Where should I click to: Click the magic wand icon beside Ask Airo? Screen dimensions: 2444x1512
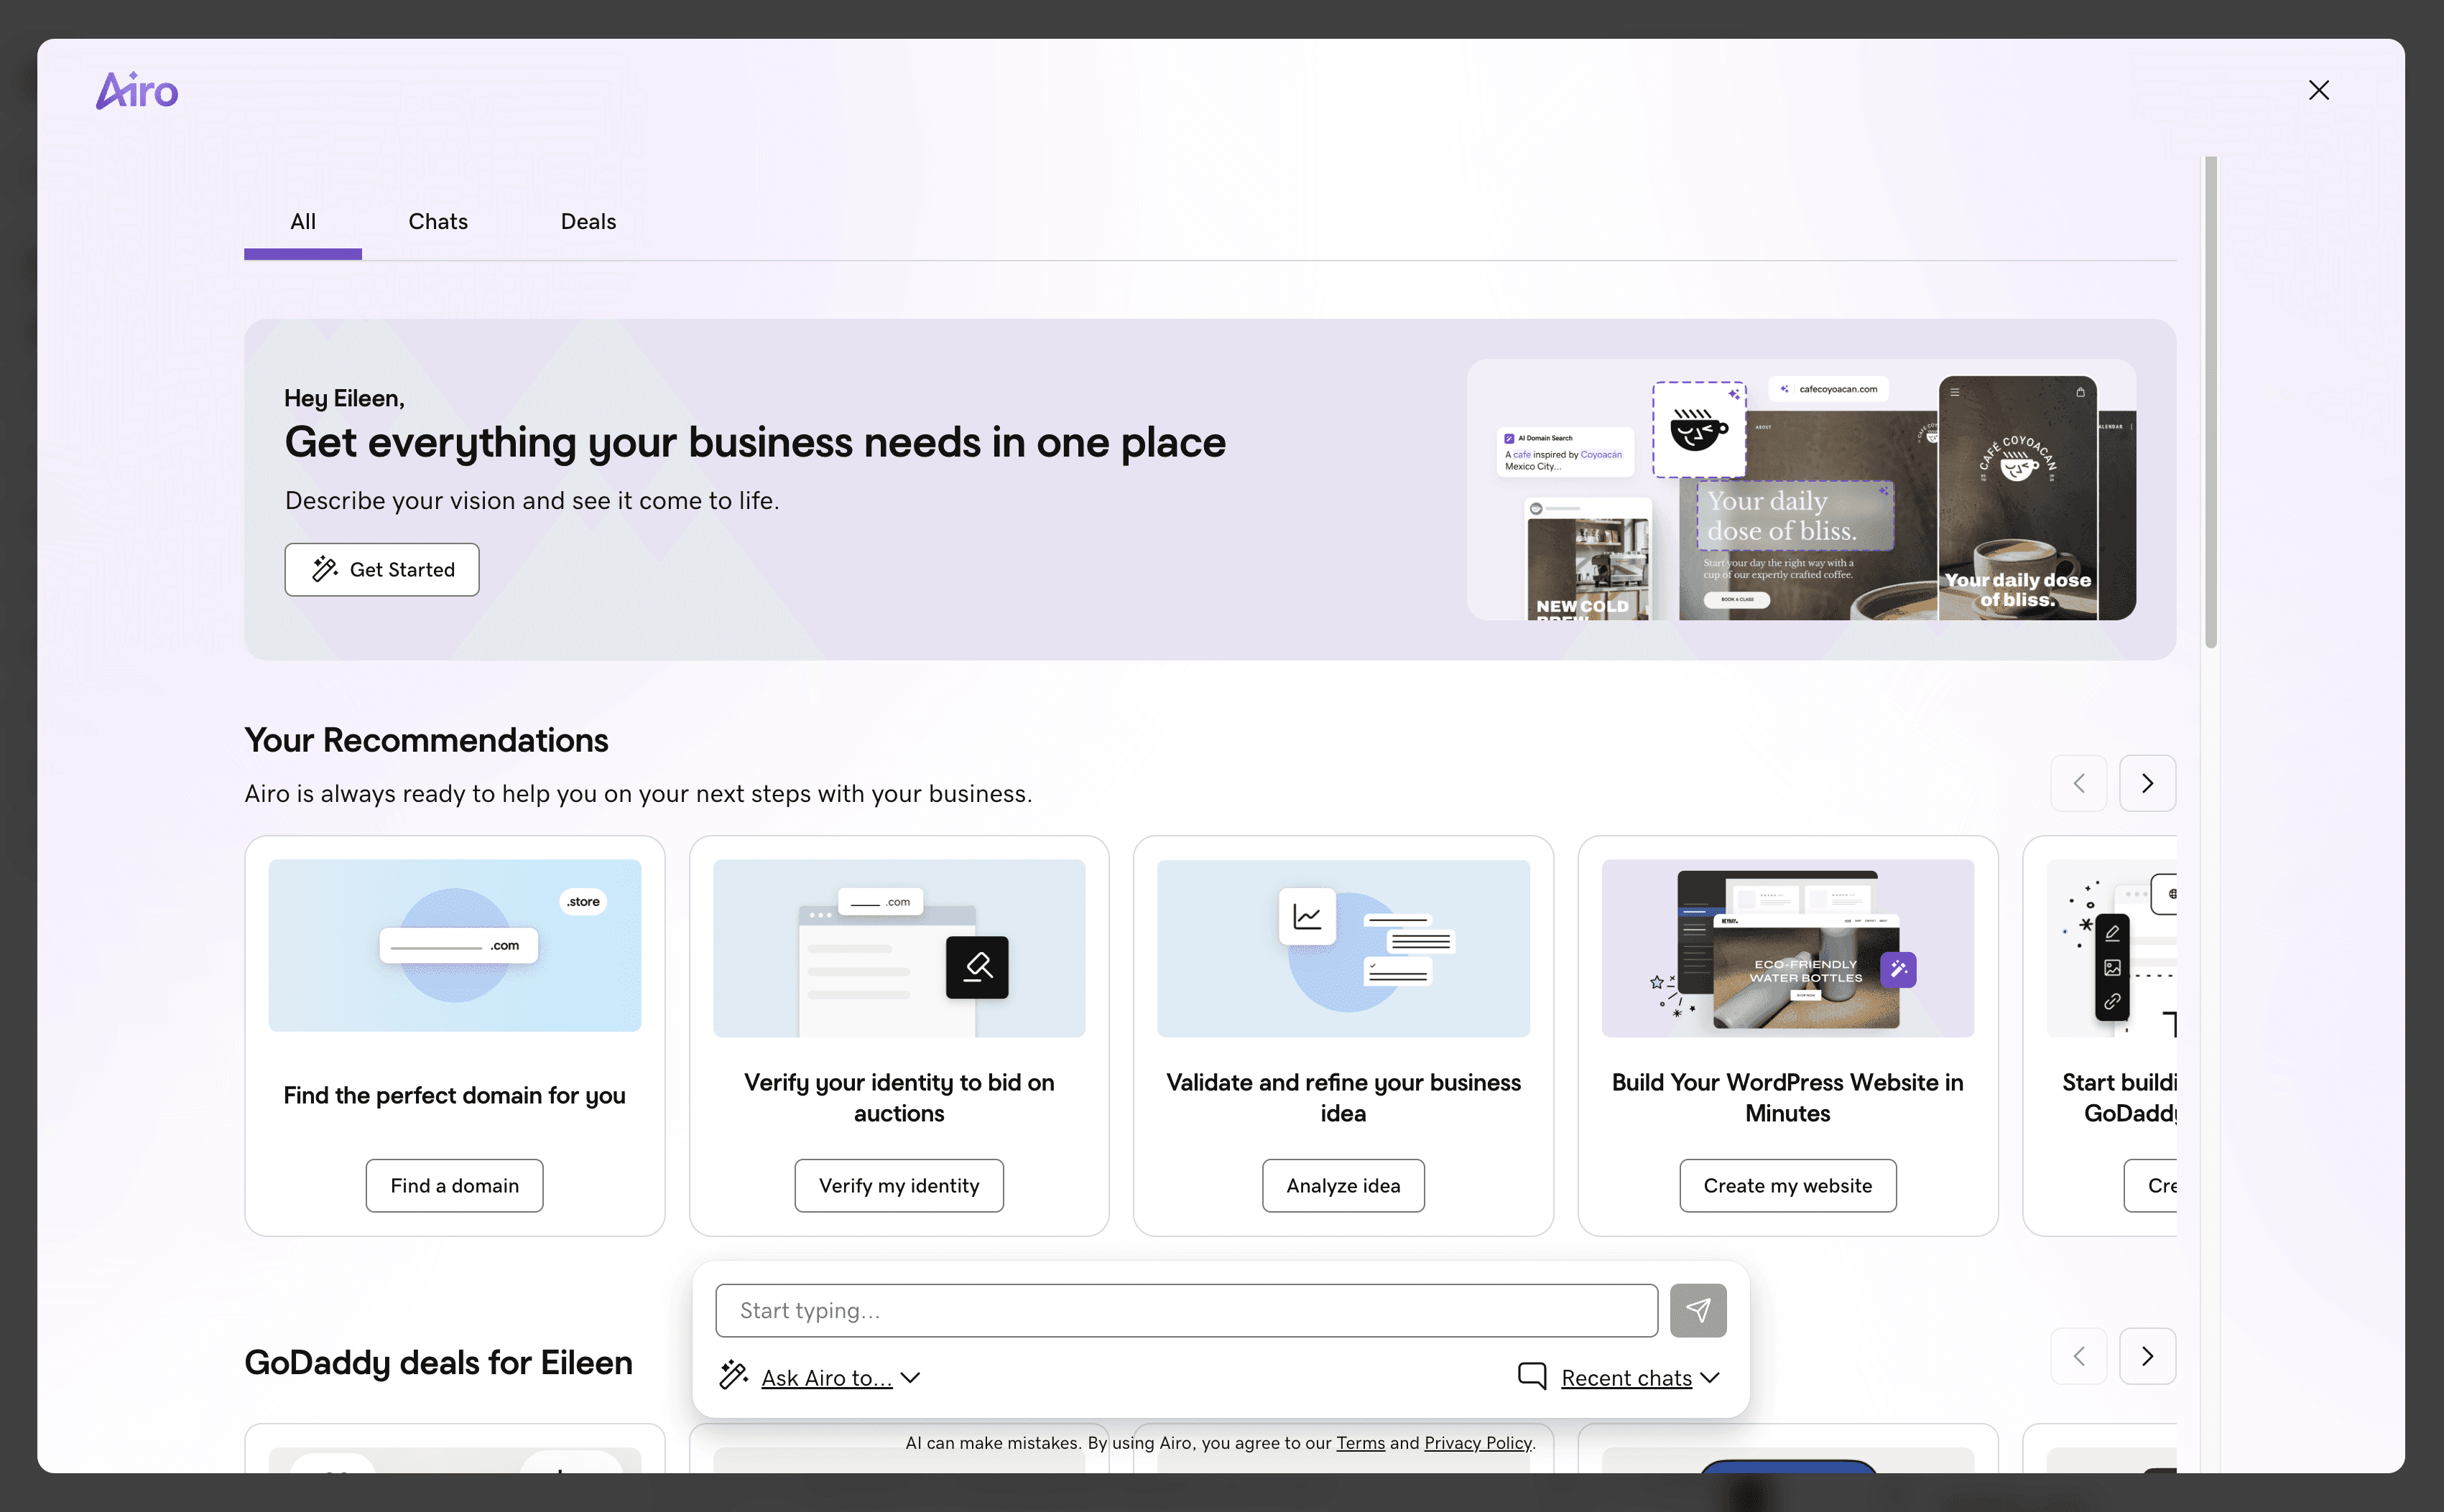pos(733,1376)
